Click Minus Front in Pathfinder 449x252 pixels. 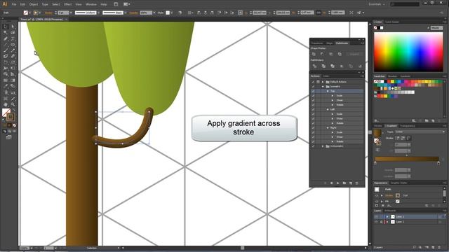(x=323, y=54)
